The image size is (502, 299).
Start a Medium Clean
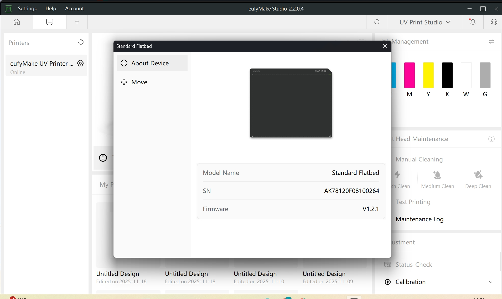tap(437, 180)
